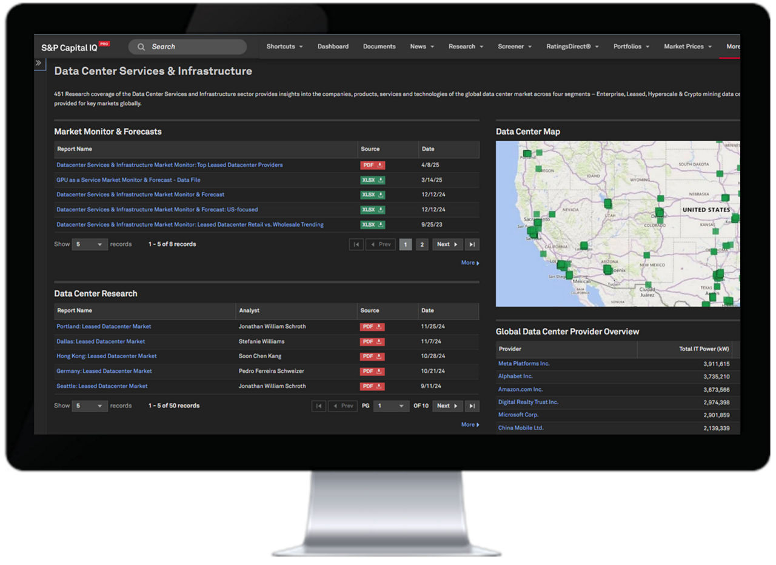Open the RatingsDirect dropdown menu

tap(572, 47)
